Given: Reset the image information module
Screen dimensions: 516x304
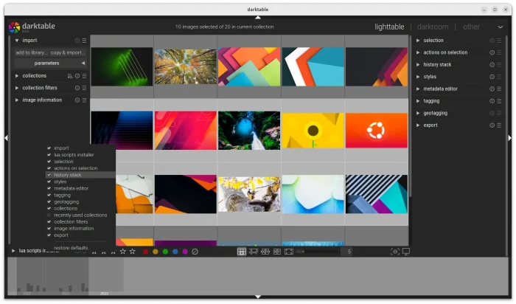Looking at the screenshot, I should tap(77, 100).
